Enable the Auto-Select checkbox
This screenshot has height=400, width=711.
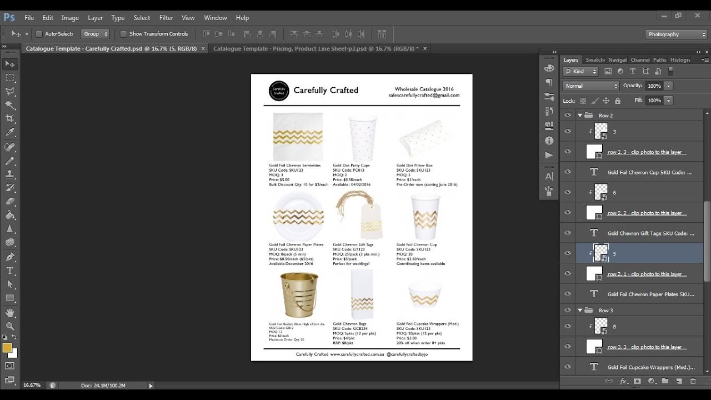[x=39, y=34]
